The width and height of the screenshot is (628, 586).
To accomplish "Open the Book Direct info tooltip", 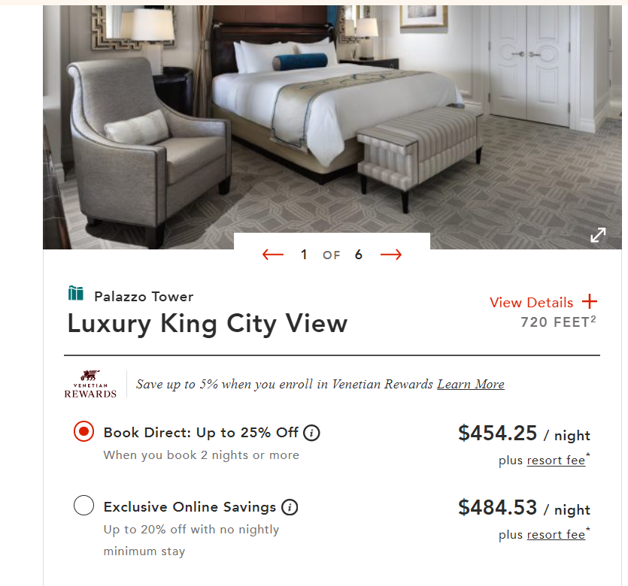I will pos(311,433).
